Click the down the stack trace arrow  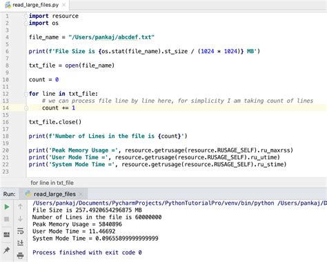coord(20,219)
